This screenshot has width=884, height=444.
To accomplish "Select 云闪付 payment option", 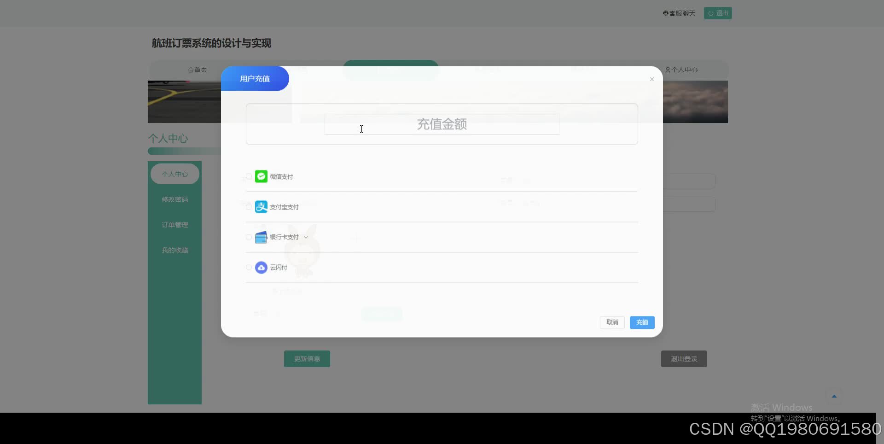I will pyautogui.click(x=249, y=267).
